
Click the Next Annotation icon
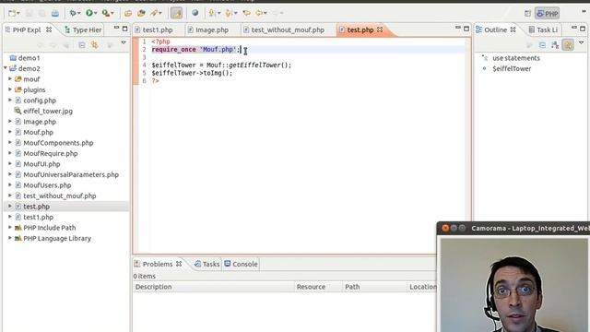pos(211,13)
